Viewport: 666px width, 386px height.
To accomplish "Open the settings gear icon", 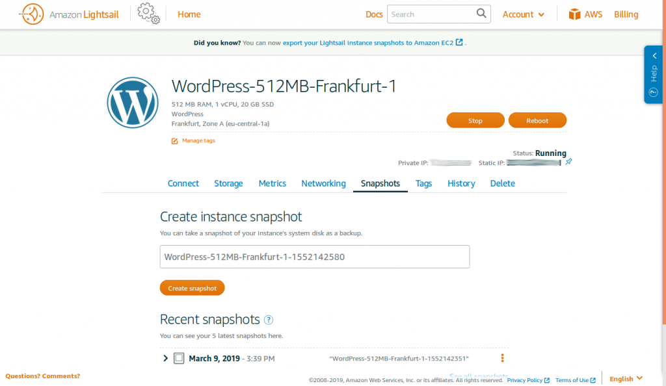I will [148, 13].
